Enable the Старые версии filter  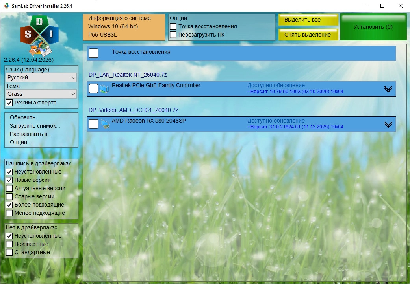pos(9,197)
